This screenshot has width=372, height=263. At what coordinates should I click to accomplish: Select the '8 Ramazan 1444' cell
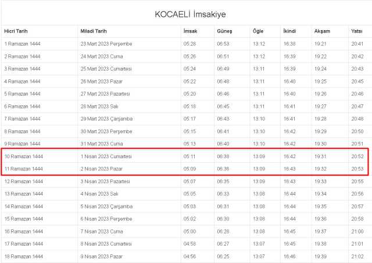[x=22, y=131]
